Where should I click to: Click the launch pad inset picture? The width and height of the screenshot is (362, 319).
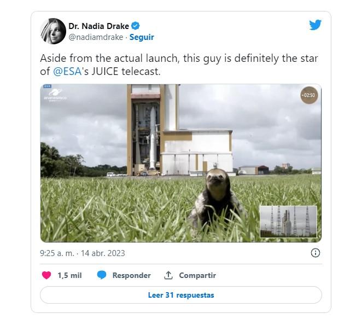288,222
